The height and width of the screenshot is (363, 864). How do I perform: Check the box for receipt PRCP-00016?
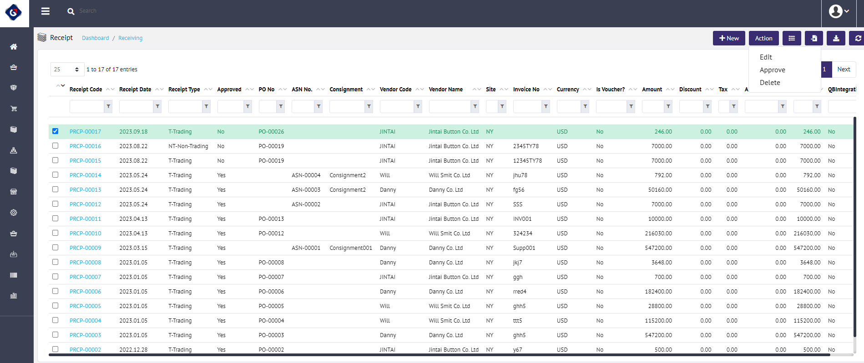56,146
